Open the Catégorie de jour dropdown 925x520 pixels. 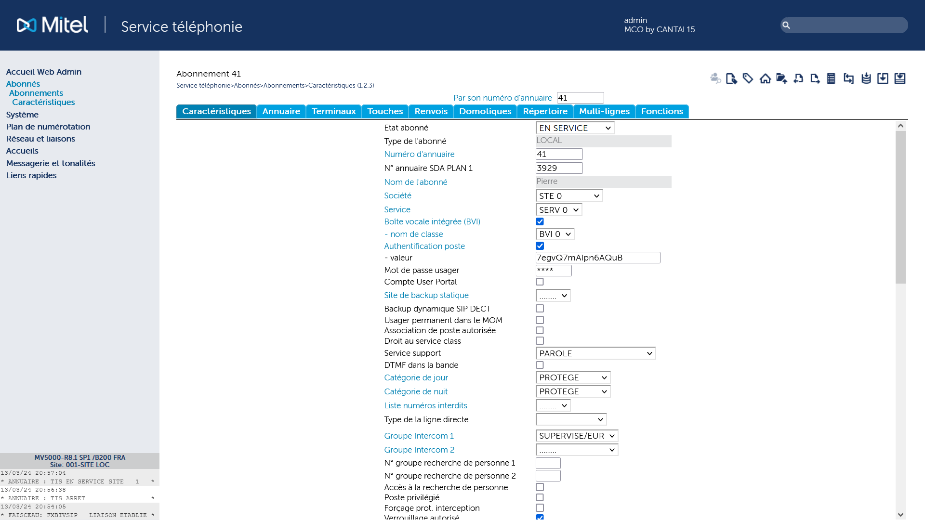click(572, 377)
